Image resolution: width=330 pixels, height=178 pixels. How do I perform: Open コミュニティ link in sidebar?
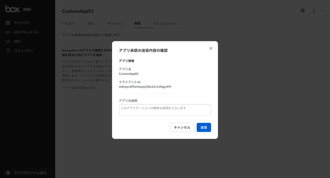click(24, 50)
